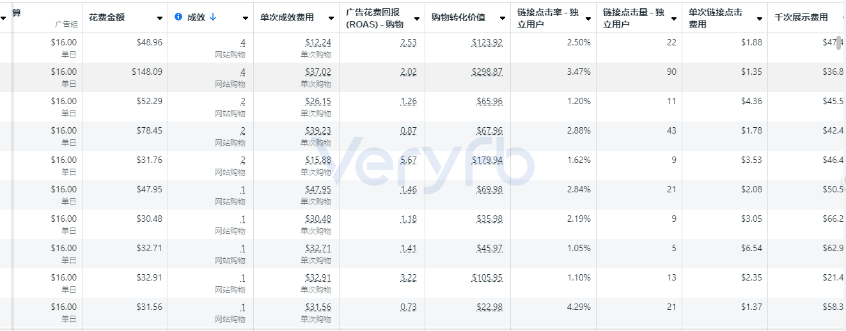Viewport: 846px width, 331px height.
Task: Open the 花费金额 column dropdown arrow
Action: (159, 19)
